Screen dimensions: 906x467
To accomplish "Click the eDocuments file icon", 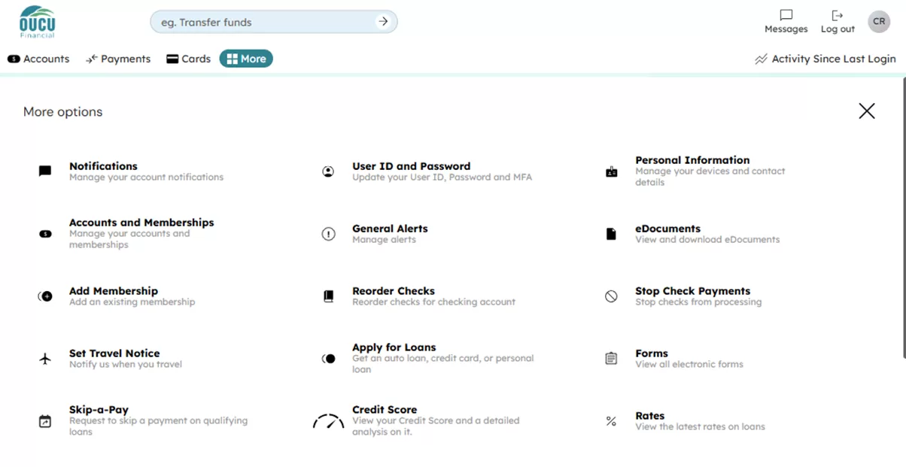I will (611, 234).
